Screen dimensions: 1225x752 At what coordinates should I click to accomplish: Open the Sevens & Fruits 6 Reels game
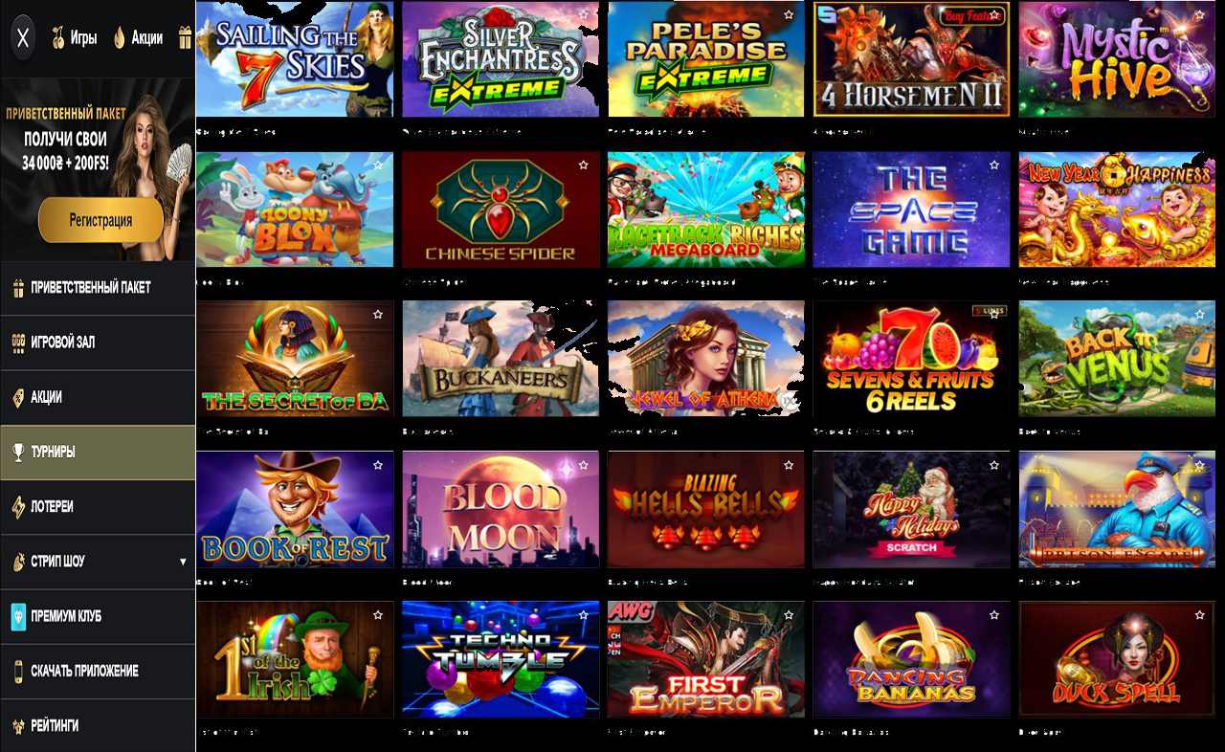point(911,359)
